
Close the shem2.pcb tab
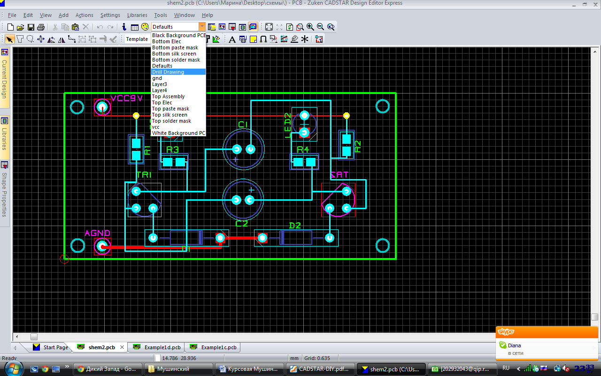[x=123, y=347]
